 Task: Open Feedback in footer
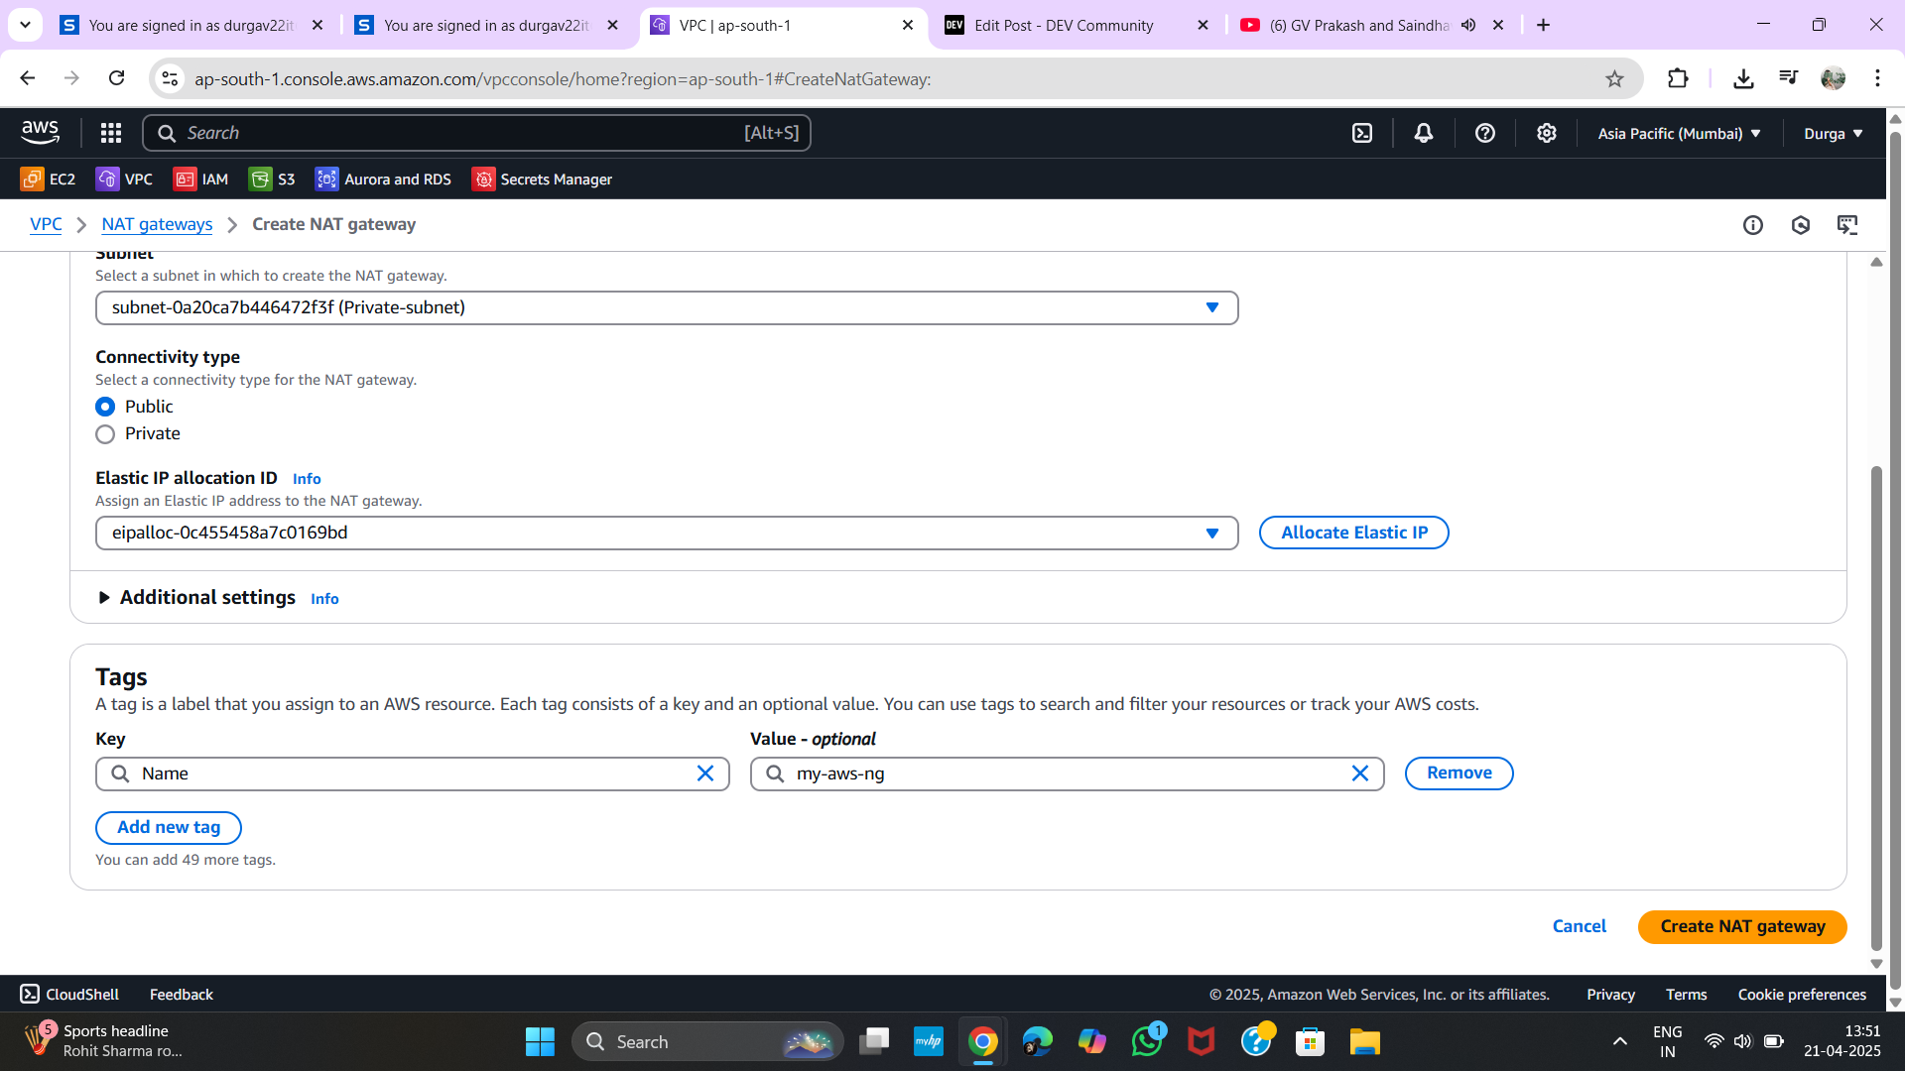[x=182, y=995]
